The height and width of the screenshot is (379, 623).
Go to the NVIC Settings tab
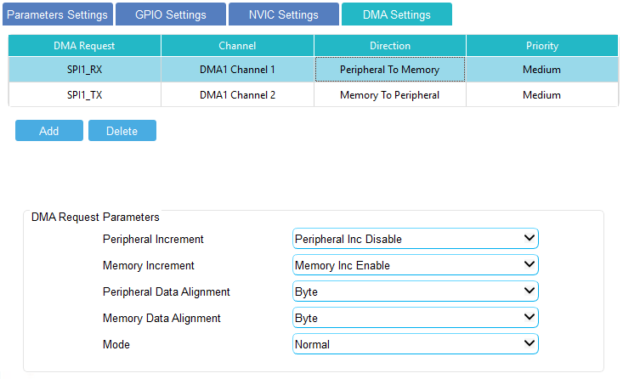(x=283, y=14)
